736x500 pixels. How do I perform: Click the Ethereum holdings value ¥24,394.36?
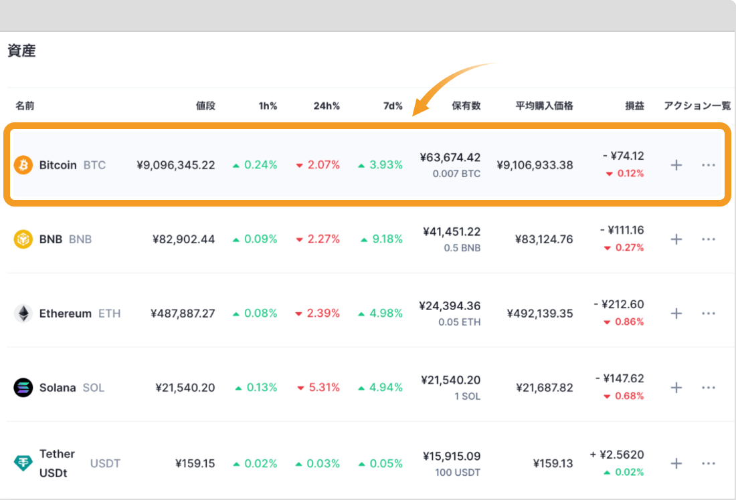(450, 306)
